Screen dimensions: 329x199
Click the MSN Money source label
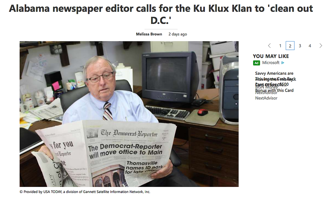pyautogui.click(x=267, y=87)
